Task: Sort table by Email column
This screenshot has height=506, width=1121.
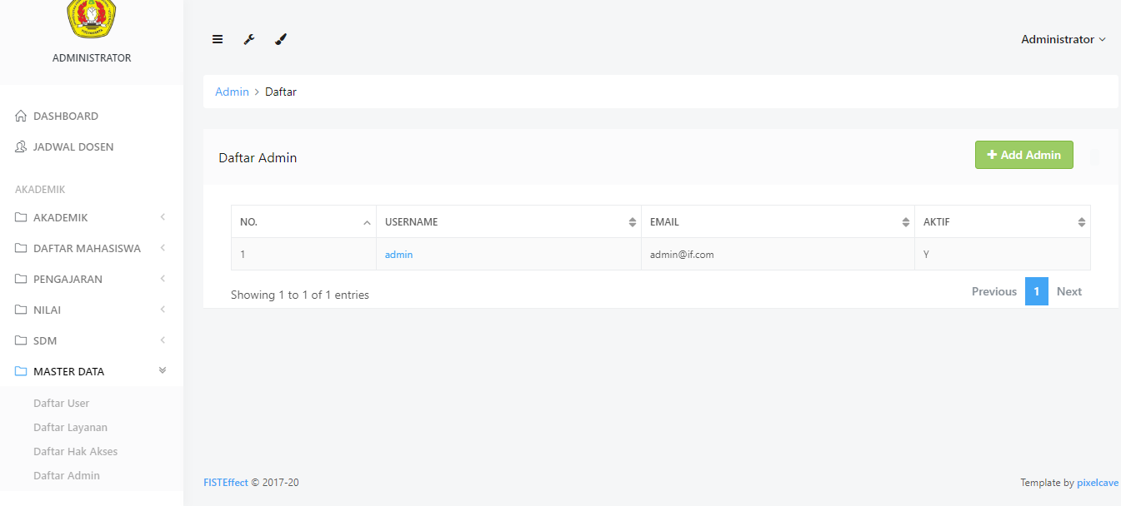Action: (777, 222)
